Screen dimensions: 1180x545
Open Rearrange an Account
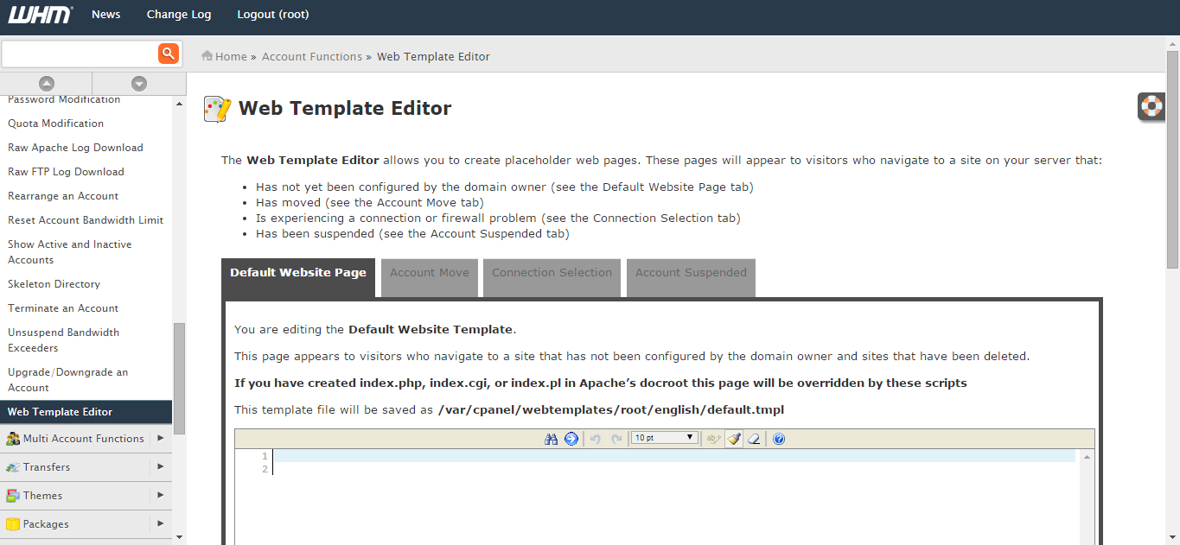tap(63, 196)
